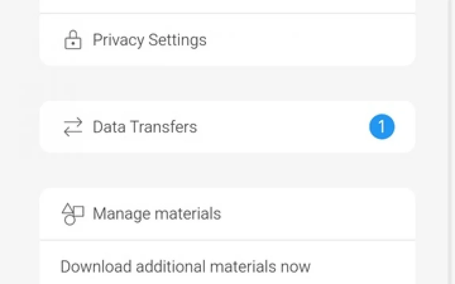Open Data Transfers
The height and width of the screenshot is (284, 455).
(x=145, y=127)
